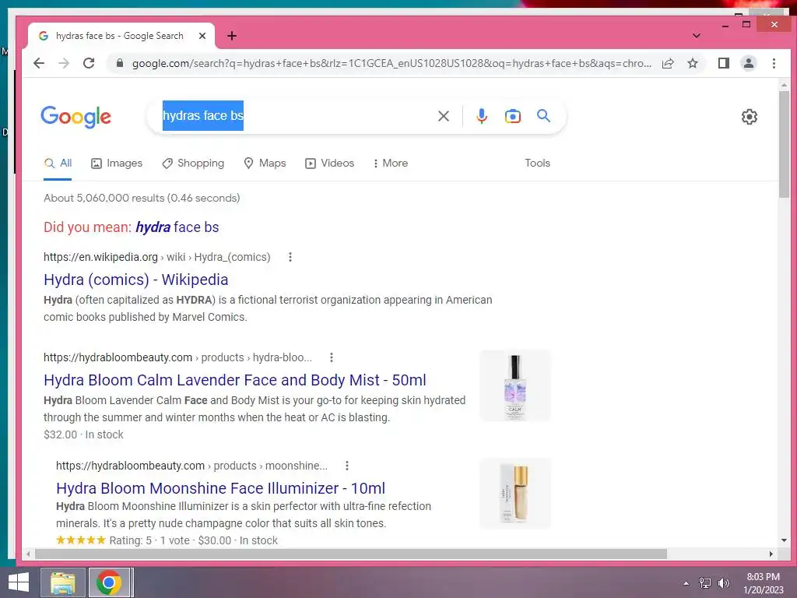Go back to the previous page

tap(39, 63)
